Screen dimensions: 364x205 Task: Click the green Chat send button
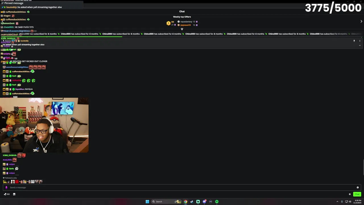[x=357, y=194]
